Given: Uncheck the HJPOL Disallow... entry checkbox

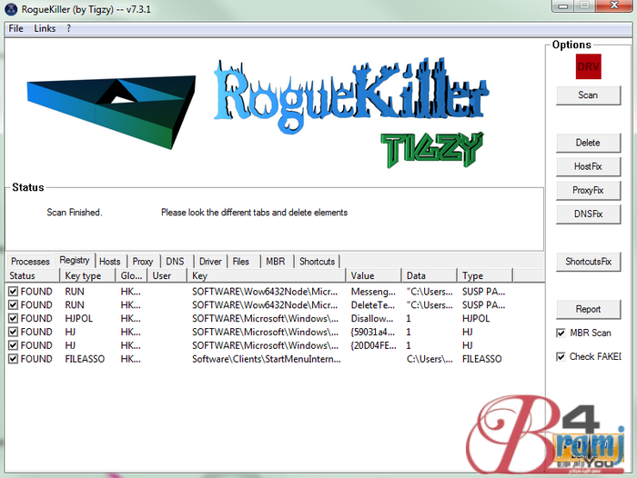Looking at the screenshot, I should coord(13,318).
